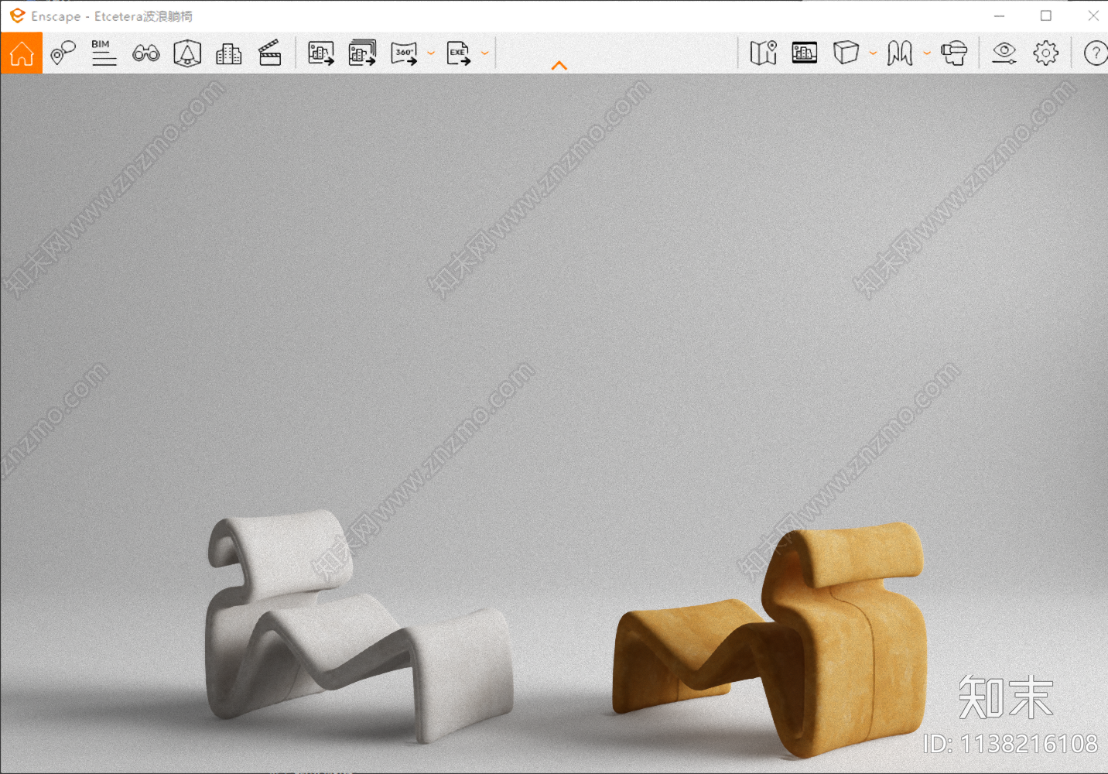
Task: Click the EXE standalone export icon
Action: point(458,53)
